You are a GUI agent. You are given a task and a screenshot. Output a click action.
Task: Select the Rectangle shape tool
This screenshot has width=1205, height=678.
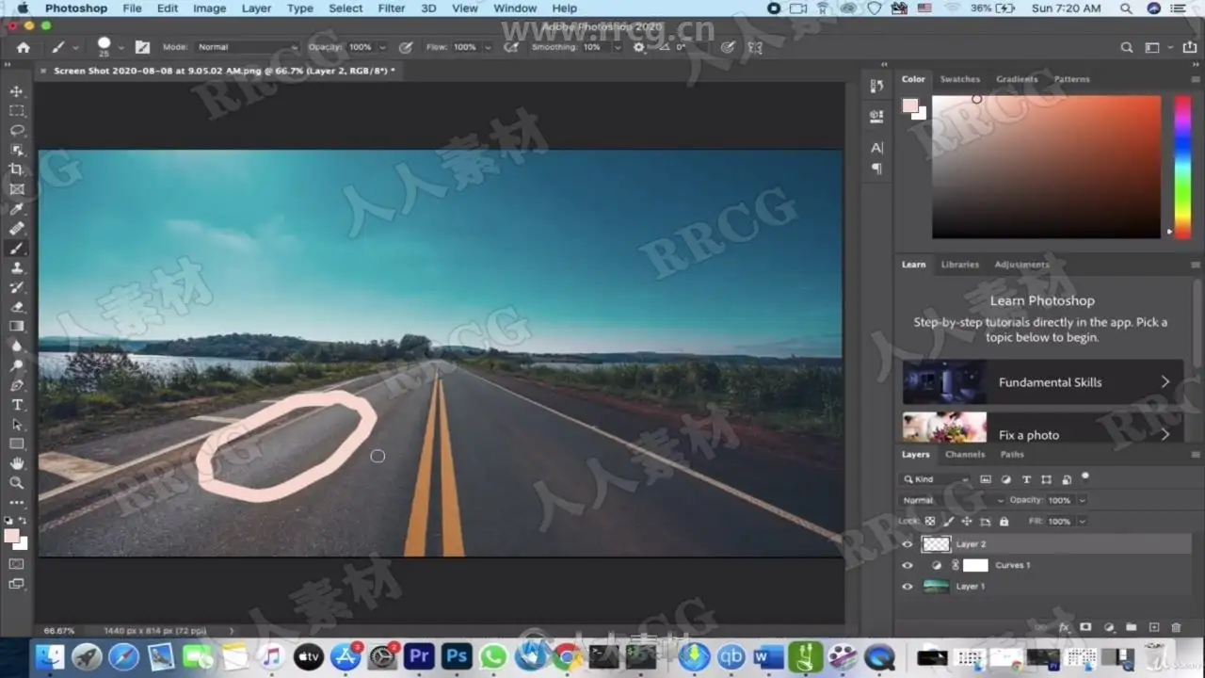point(17,444)
